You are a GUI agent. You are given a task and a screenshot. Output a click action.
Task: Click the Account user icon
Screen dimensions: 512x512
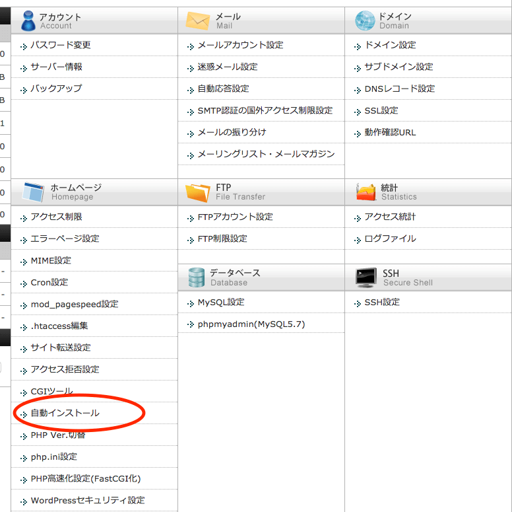click(28, 21)
